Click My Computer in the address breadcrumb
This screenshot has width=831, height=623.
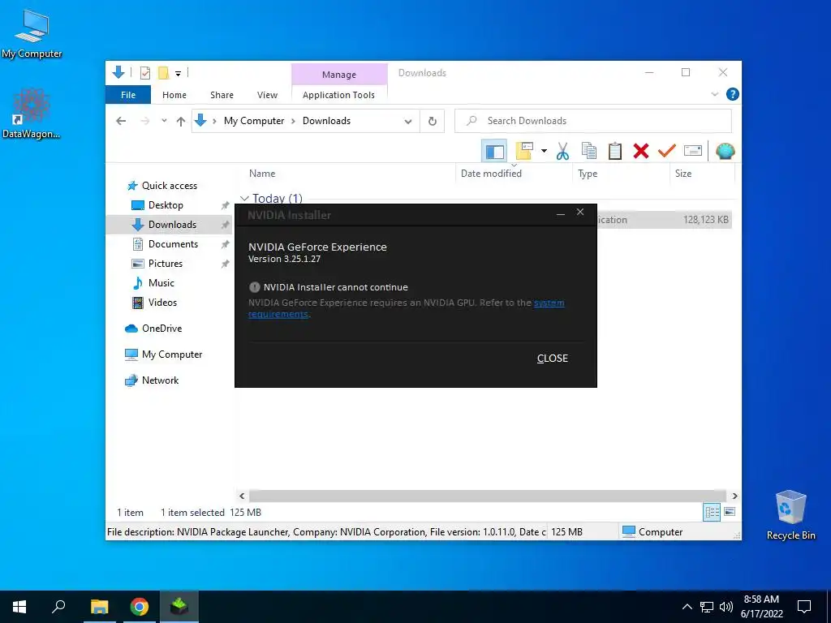pyautogui.click(x=254, y=122)
